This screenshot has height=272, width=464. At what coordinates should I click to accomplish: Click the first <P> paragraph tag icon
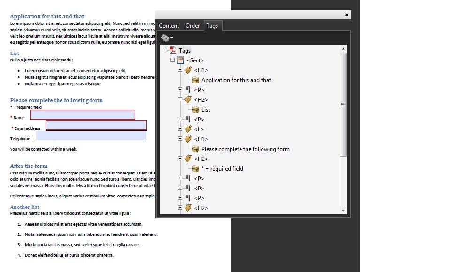coord(187,90)
